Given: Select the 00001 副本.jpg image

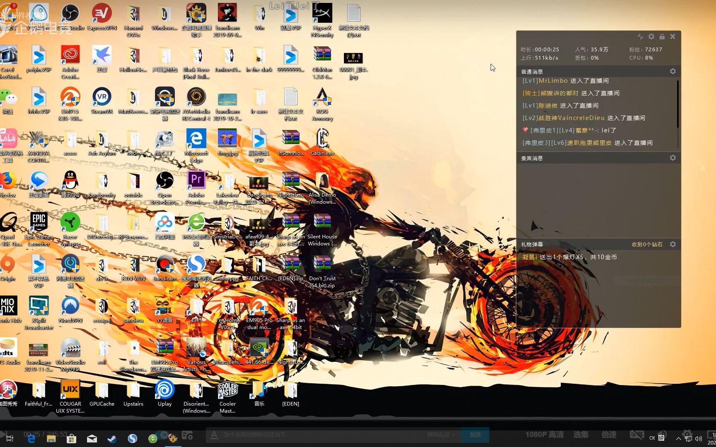Looking at the screenshot, I should [x=353, y=65].
